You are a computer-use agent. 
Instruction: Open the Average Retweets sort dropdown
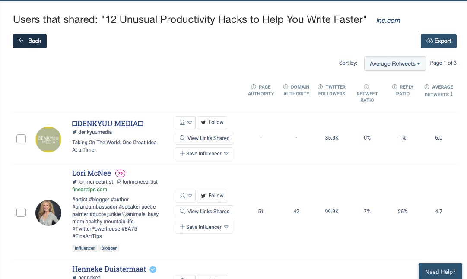pos(394,63)
